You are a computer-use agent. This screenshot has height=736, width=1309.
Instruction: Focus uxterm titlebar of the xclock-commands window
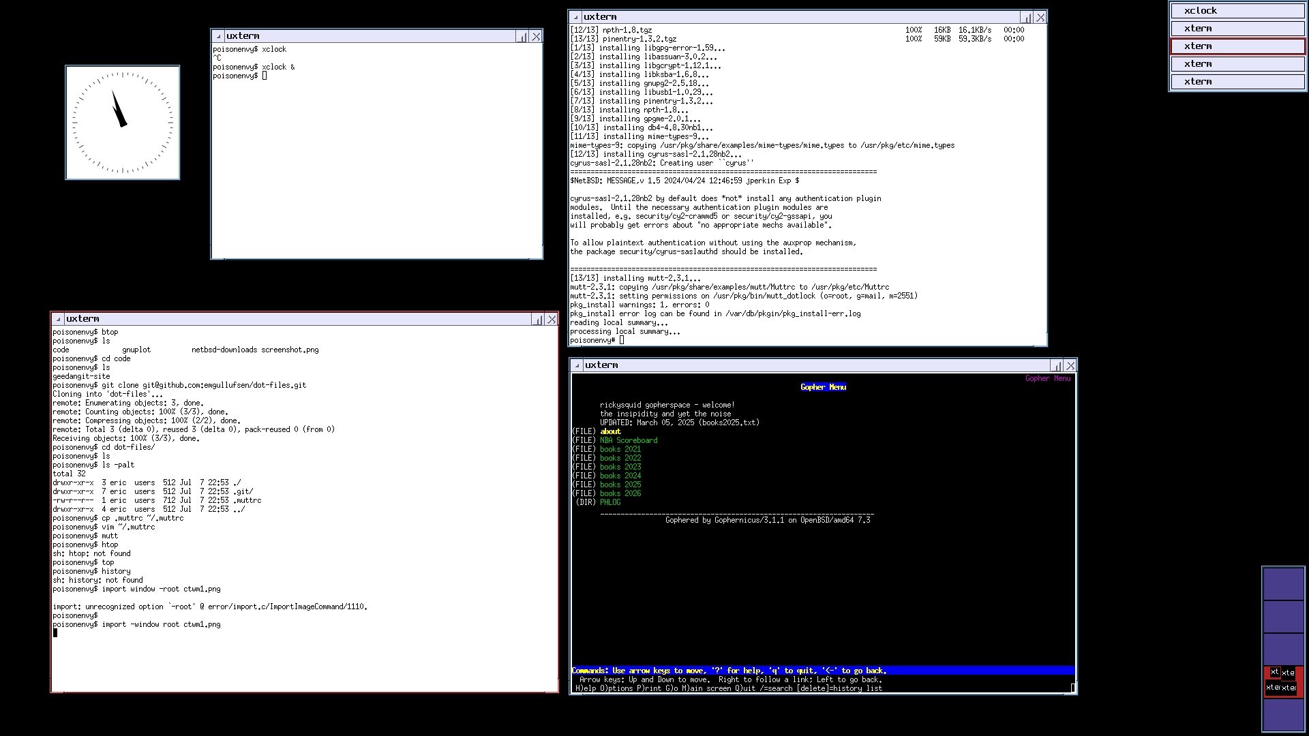click(370, 36)
